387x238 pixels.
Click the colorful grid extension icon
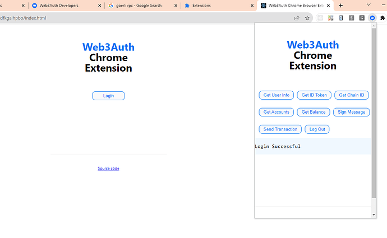click(x=330, y=18)
